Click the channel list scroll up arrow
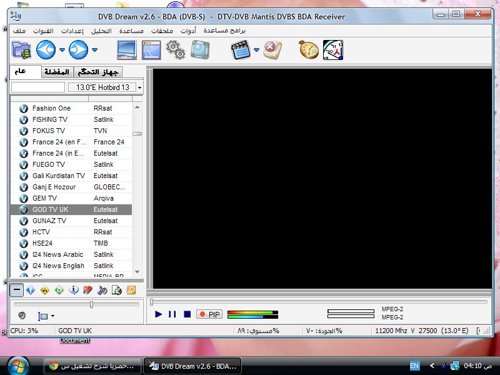 (137, 107)
